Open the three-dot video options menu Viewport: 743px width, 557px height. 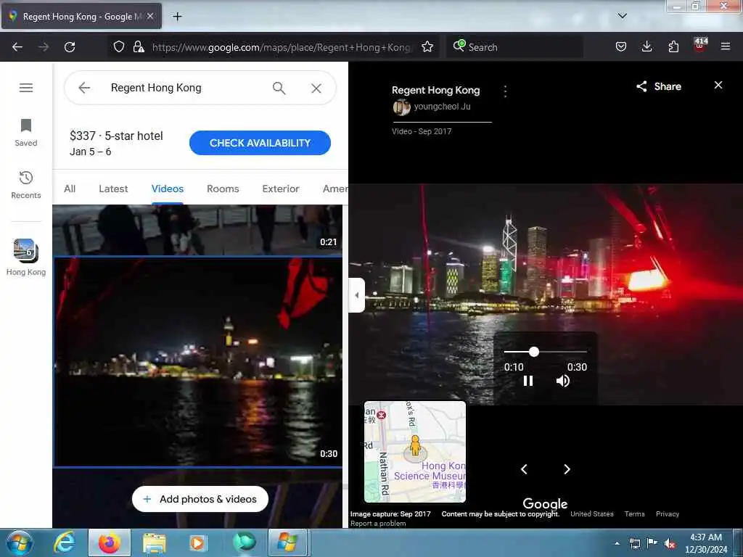[505, 91]
